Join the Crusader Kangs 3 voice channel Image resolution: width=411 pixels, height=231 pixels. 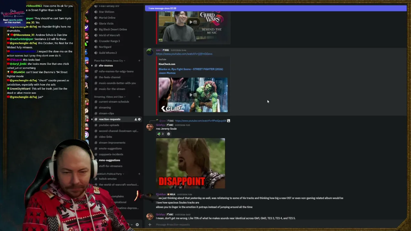click(109, 41)
